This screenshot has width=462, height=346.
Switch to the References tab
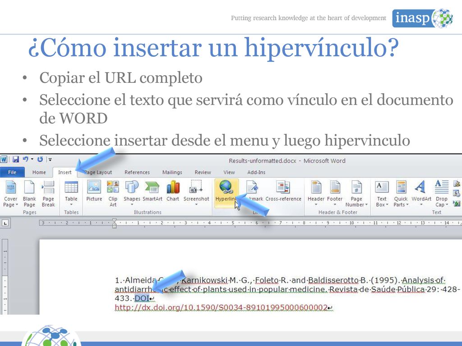137,172
